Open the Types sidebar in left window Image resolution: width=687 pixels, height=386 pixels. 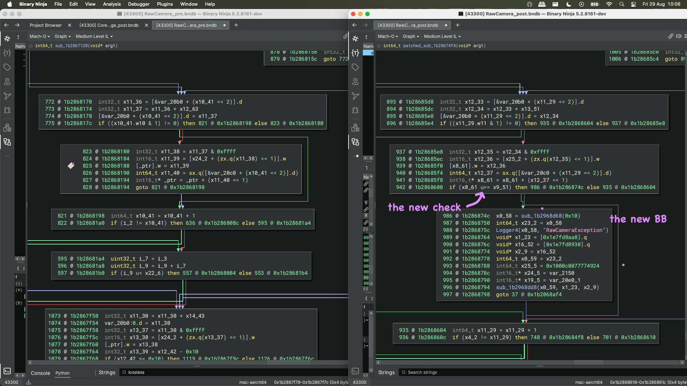pos(7,53)
